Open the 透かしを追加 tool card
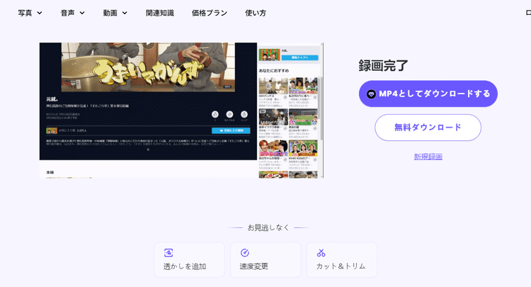Viewport: 531px width, 287px height. pyautogui.click(x=189, y=260)
